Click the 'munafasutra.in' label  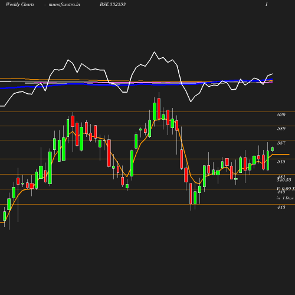[x=64, y=5]
